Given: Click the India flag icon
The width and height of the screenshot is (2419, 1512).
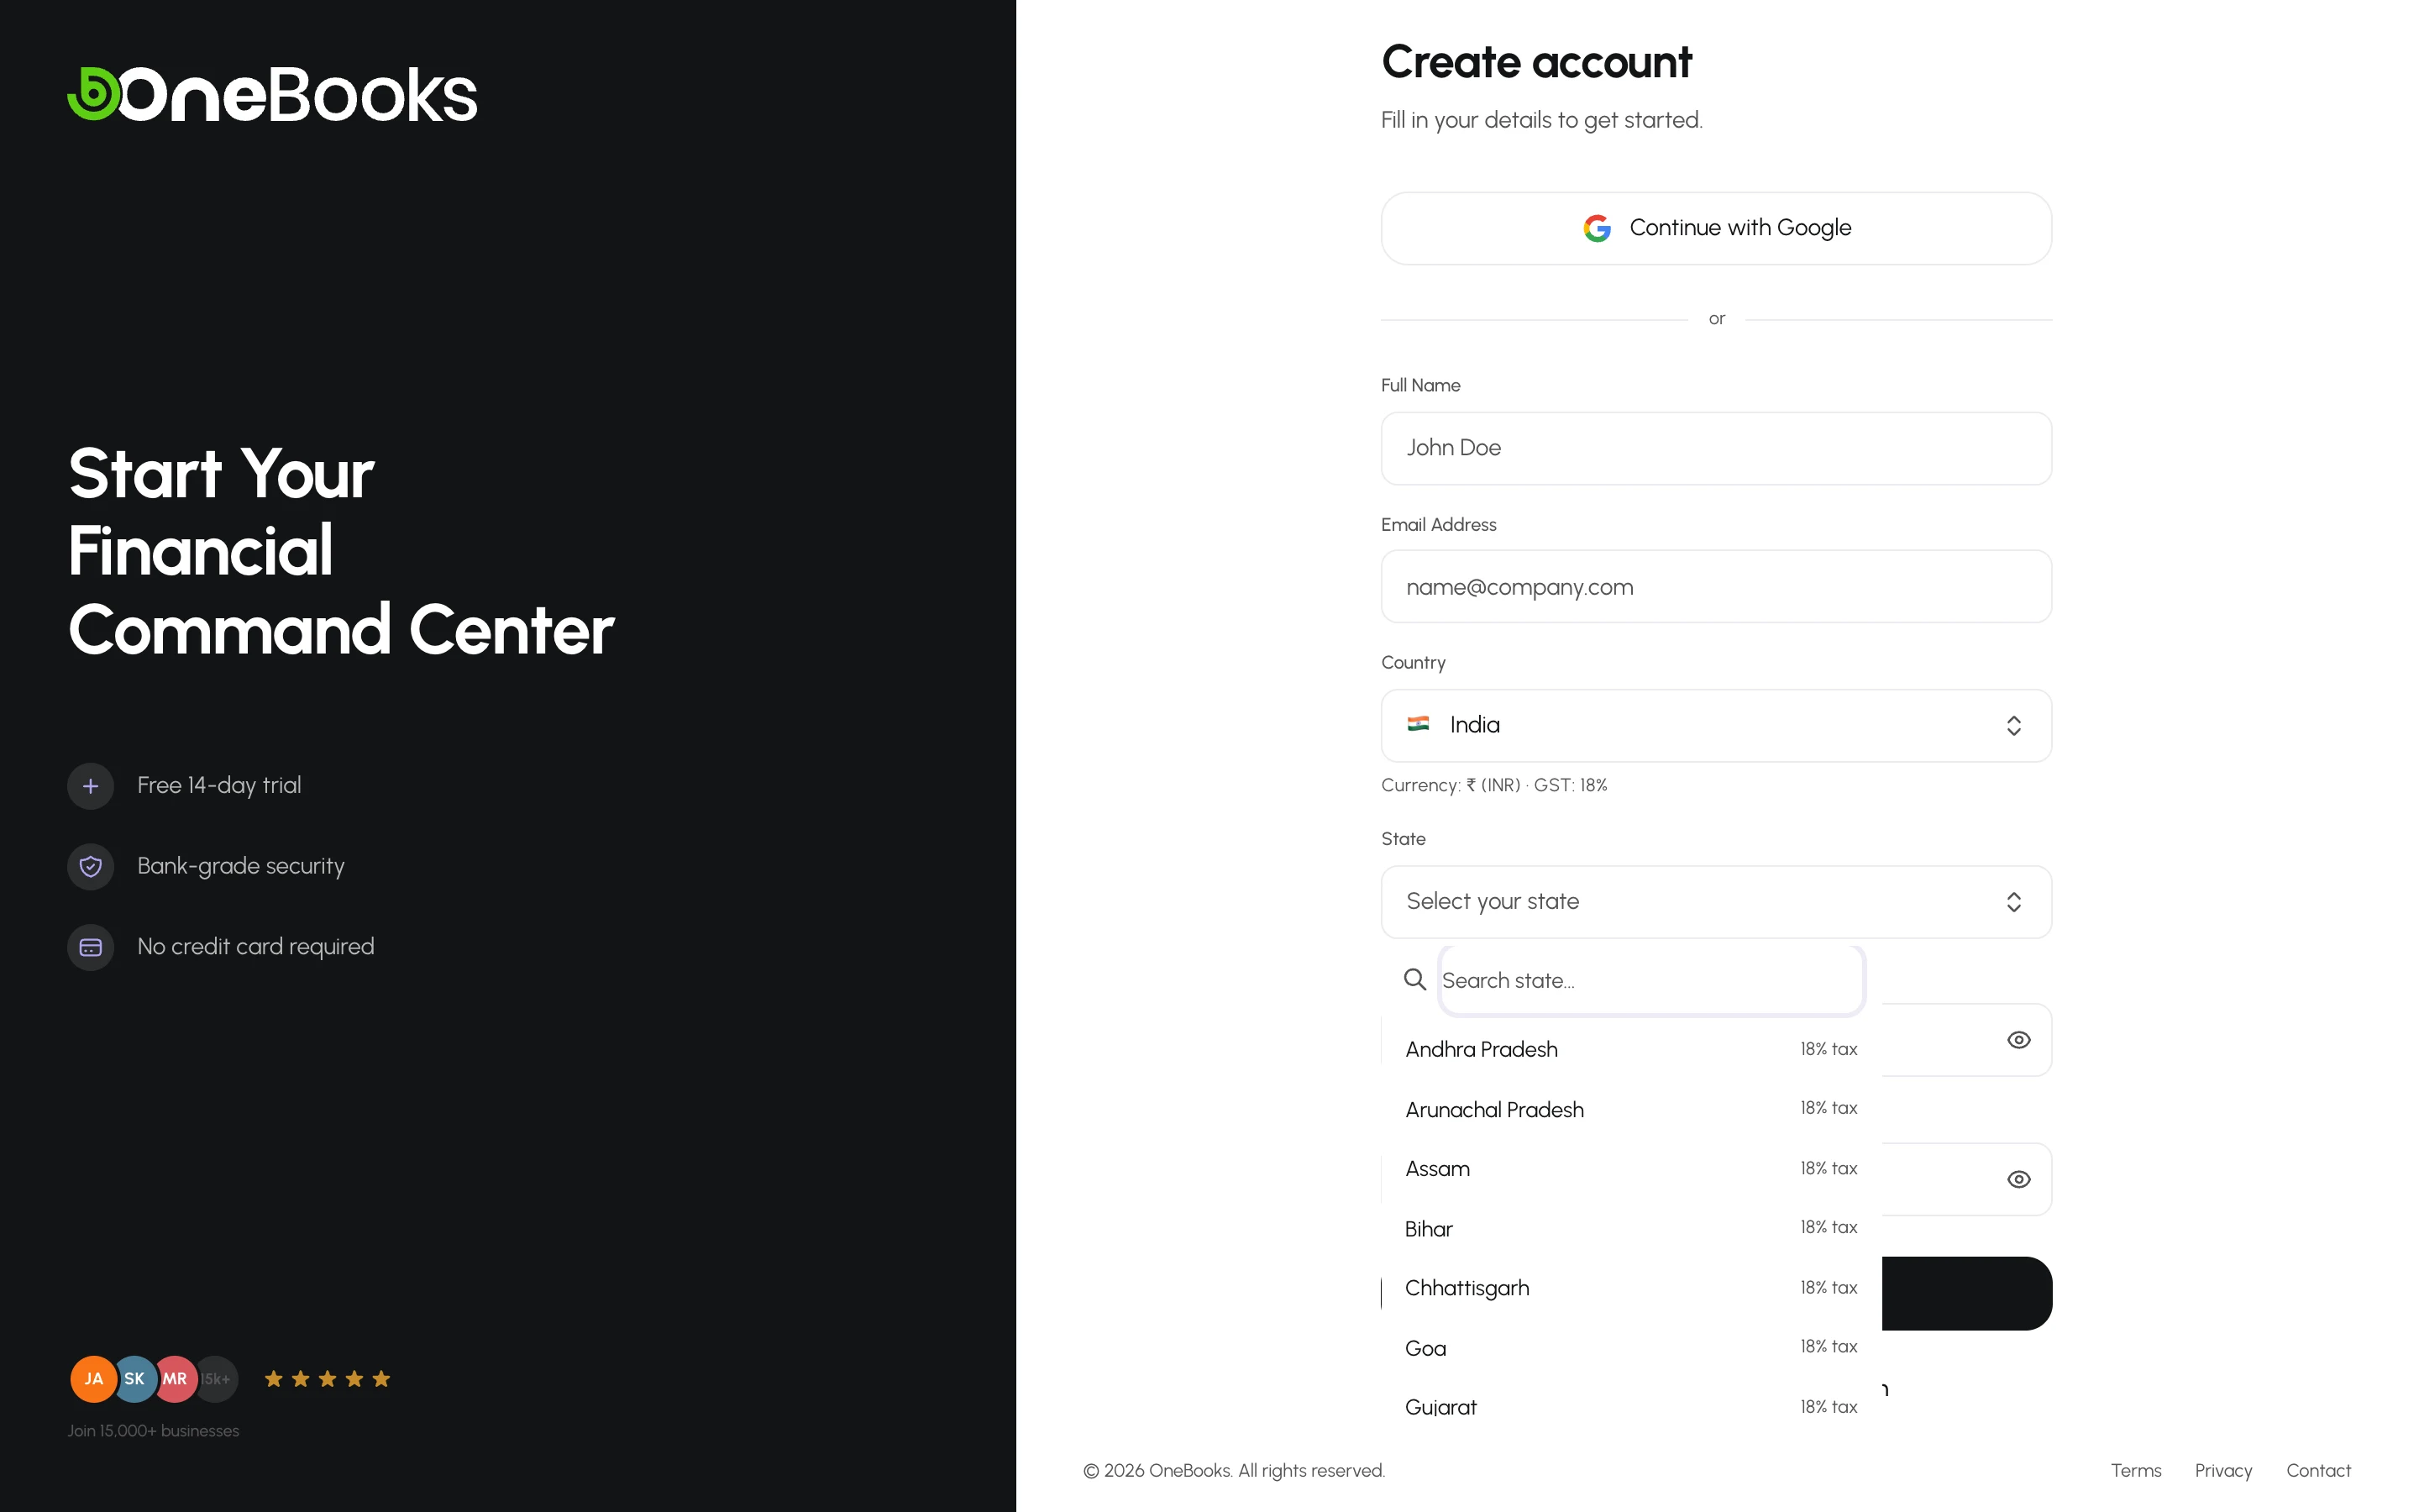Looking at the screenshot, I should (x=1418, y=724).
